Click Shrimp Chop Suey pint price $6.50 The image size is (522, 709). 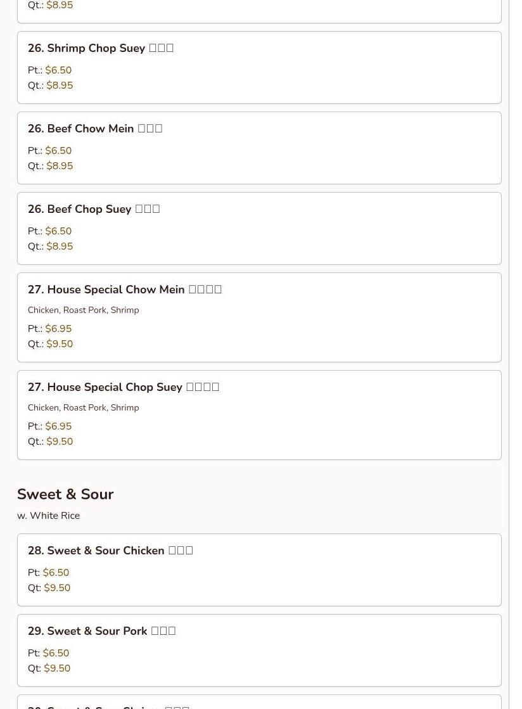click(x=58, y=70)
